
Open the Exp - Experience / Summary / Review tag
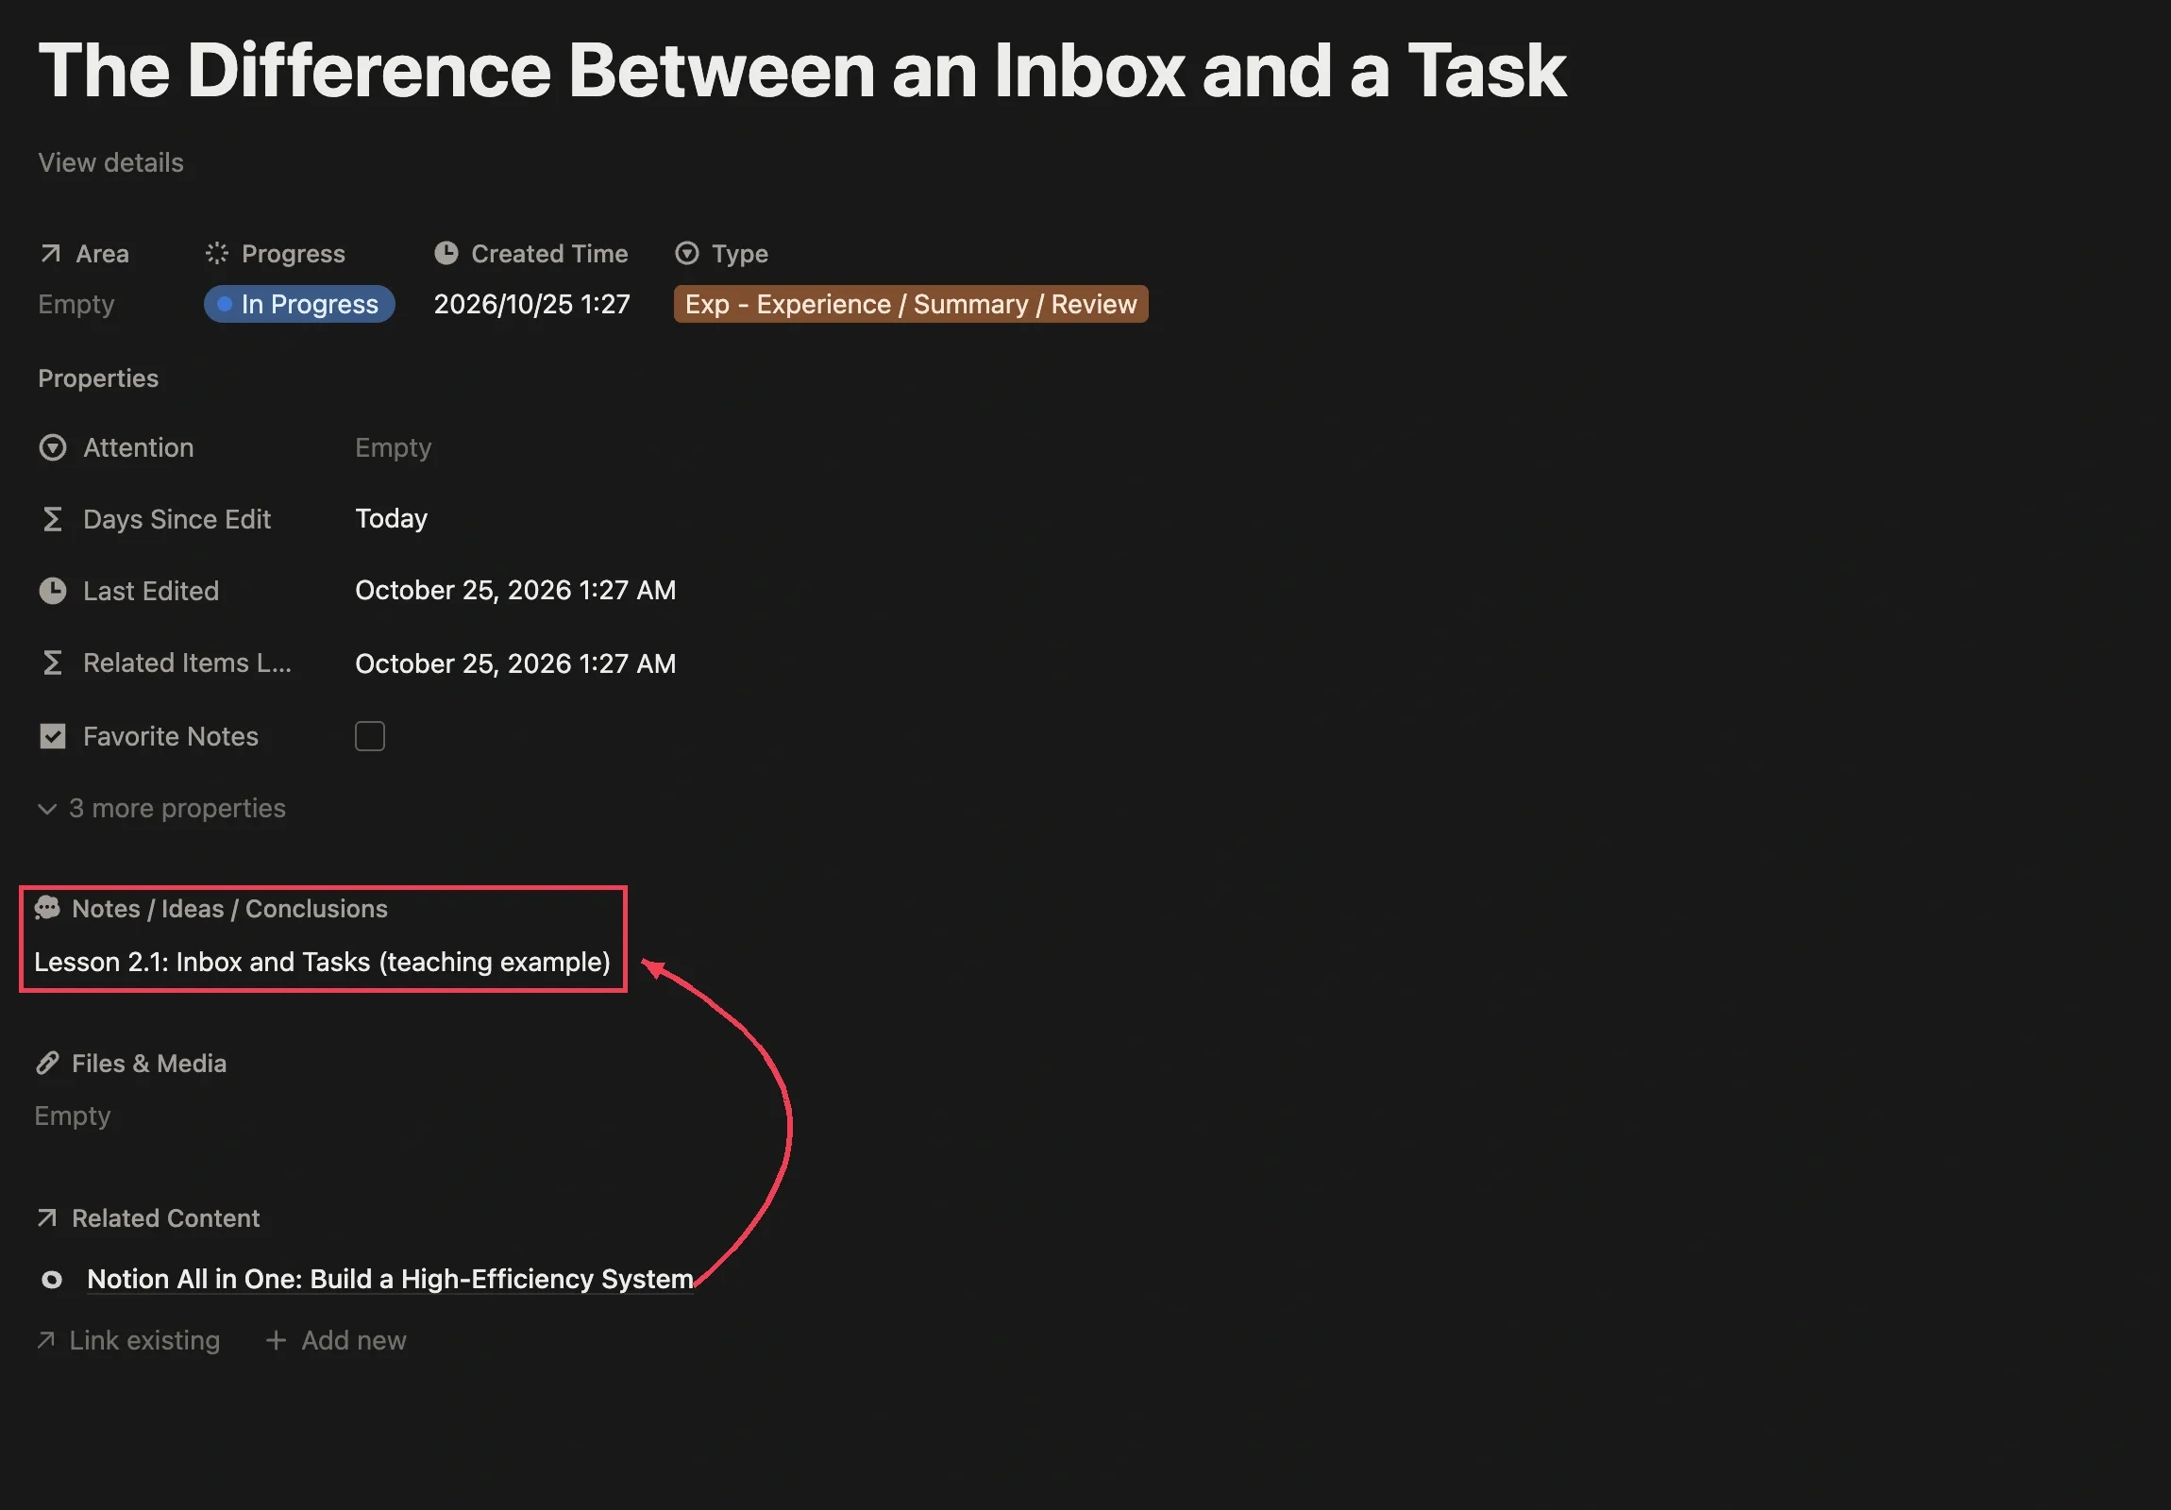tap(911, 304)
